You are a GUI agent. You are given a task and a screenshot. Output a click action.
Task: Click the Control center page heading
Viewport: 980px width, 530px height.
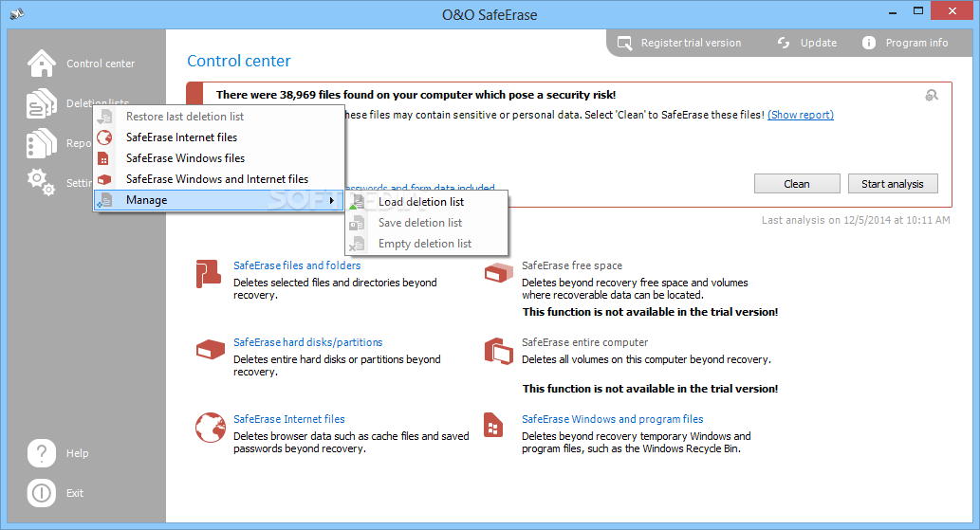(239, 61)
